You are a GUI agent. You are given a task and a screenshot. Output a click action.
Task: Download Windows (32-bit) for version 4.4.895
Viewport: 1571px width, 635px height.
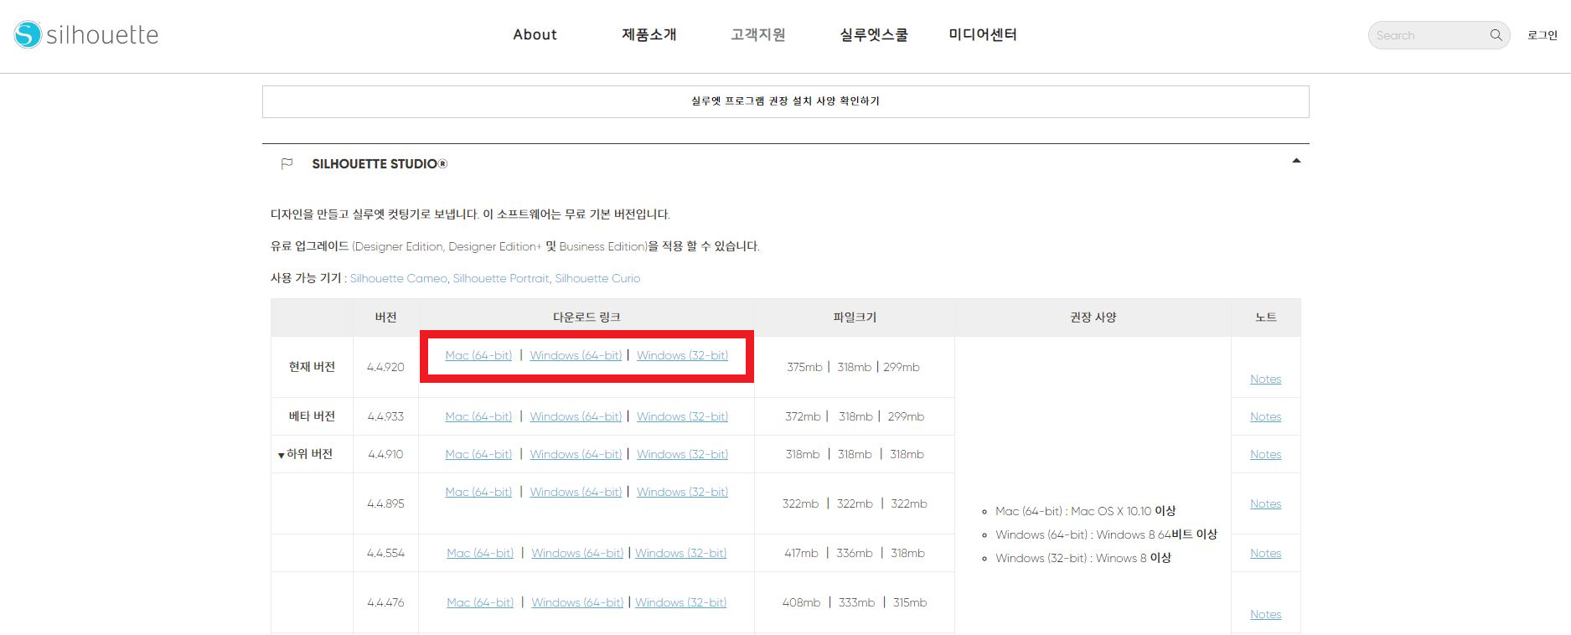coord(682,492)
